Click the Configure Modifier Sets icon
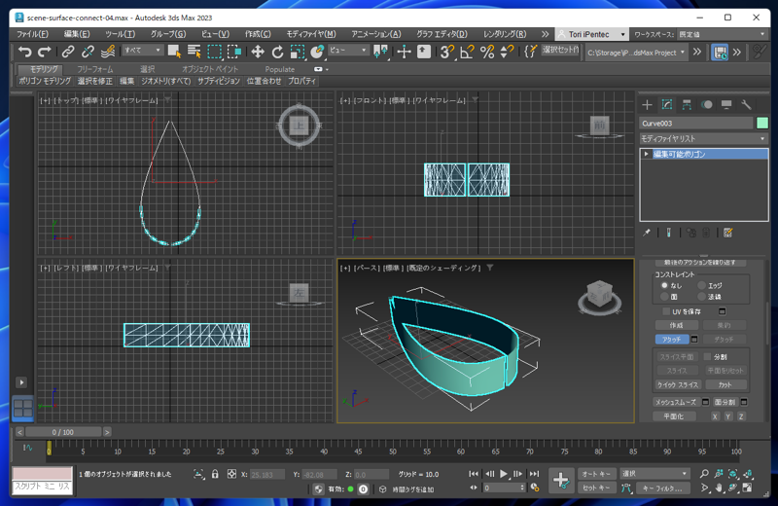The image size is (778, 506). coord(727,233)
